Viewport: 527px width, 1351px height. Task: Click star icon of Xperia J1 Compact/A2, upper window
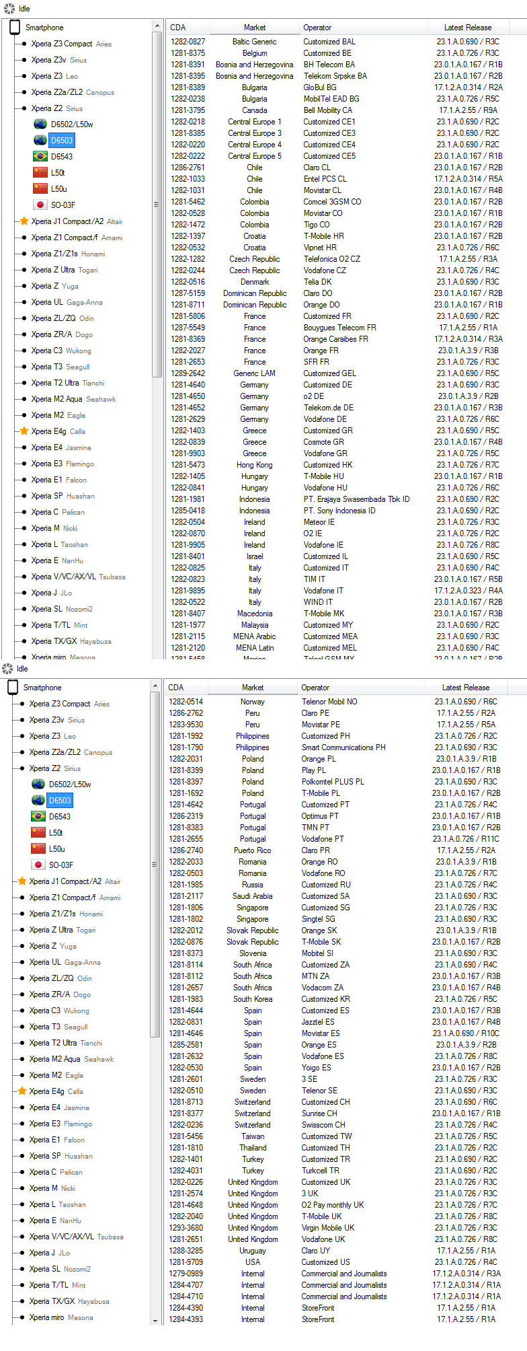(x=24, y=221)
